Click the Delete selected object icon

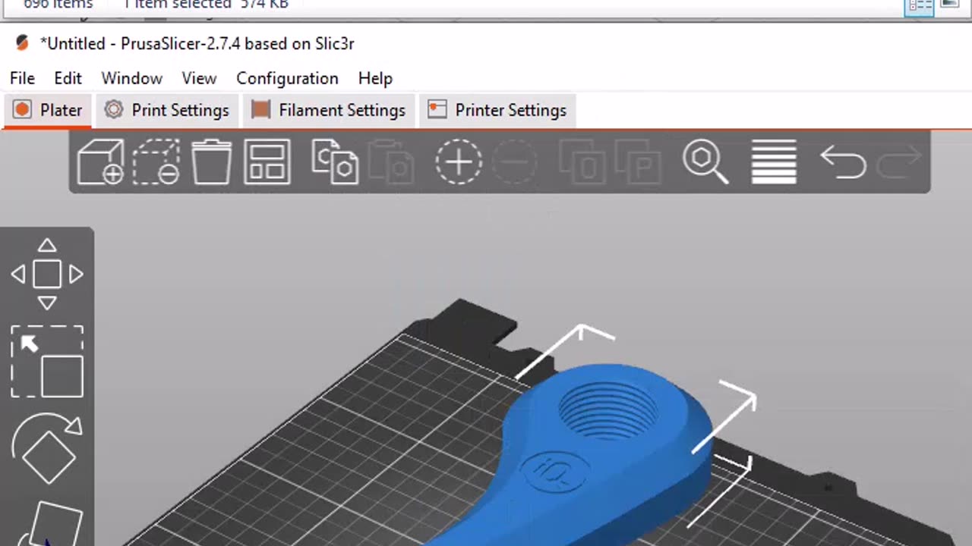pyautogui.click(x=156, y=162)
